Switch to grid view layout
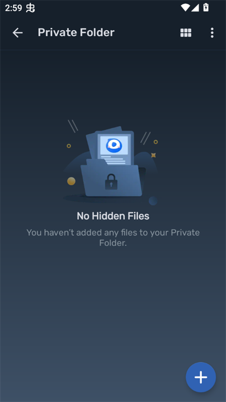Image resolution: width=226 pixels, height=402 pixels. (x=186, y=33)
